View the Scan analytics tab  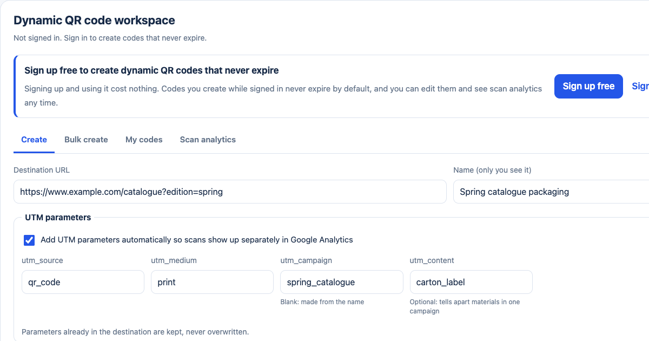208,140
